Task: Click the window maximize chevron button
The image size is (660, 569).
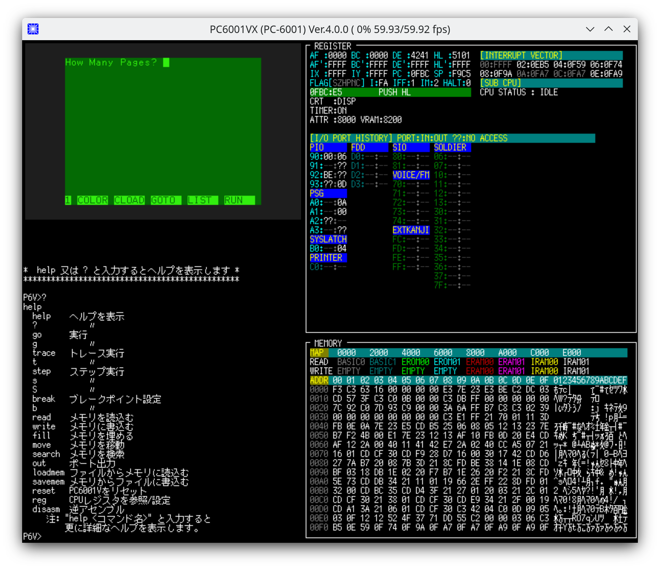Action: (609, 29)
